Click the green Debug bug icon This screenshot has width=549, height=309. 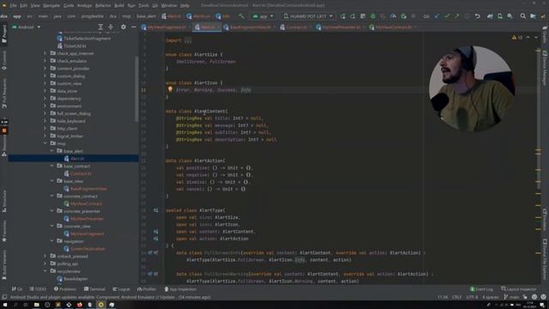point(373,16)
